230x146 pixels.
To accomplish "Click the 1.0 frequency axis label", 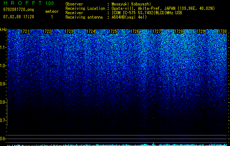I will tap(3, 66).
